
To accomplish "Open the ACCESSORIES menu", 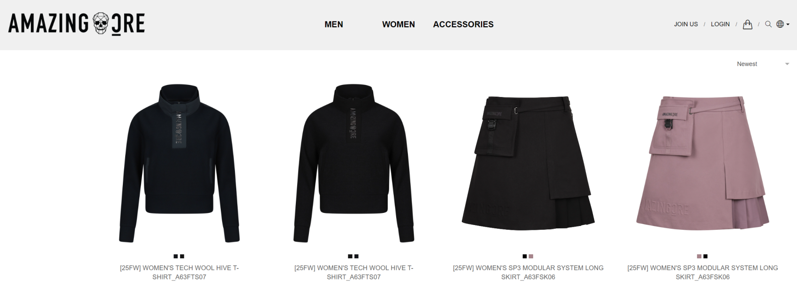I will [x=463, y=24].
